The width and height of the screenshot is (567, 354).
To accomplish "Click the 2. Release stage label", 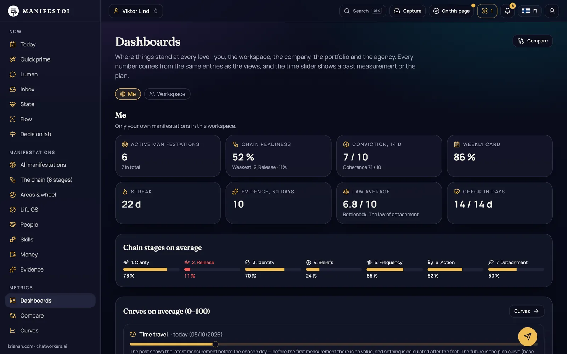I will pyautogui.click(x=203, y=262).
